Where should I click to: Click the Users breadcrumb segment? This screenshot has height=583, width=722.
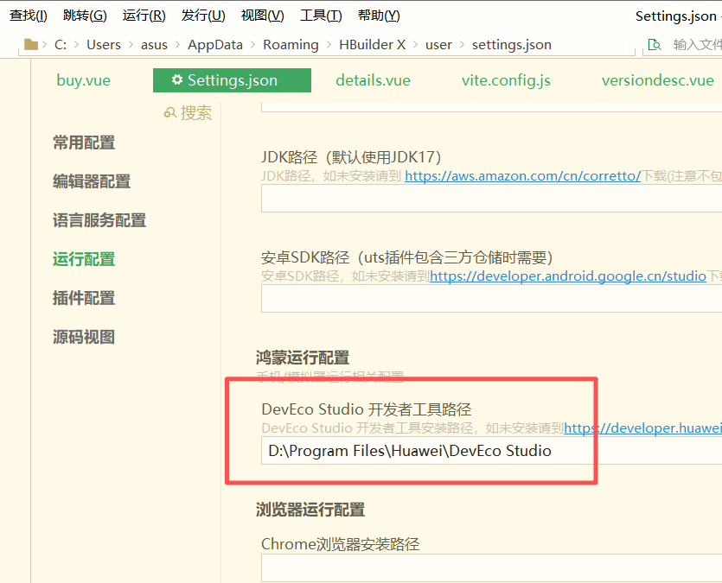coord(104,45)
